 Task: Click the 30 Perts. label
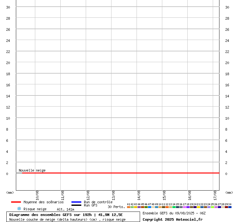(x=116, y=207)
